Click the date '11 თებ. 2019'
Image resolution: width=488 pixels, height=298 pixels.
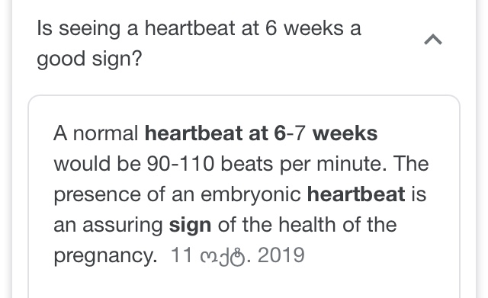click(x=238, y=255)
